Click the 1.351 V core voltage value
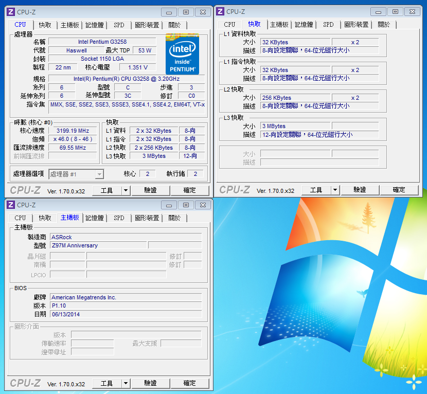 tap(138, 67)
